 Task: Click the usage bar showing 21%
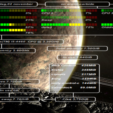click(x=18, y=17)
